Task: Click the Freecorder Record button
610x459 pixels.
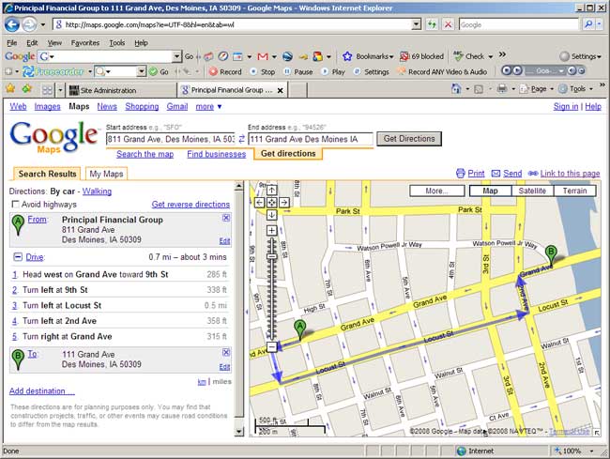Action: tap(225, 72)
